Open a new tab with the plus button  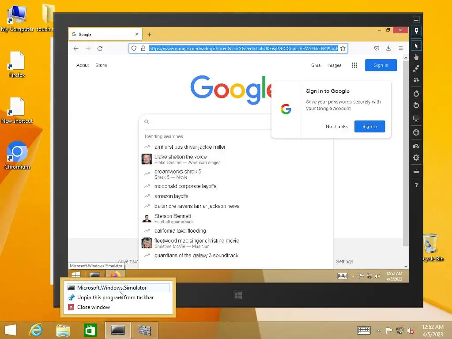click(149, 34)
